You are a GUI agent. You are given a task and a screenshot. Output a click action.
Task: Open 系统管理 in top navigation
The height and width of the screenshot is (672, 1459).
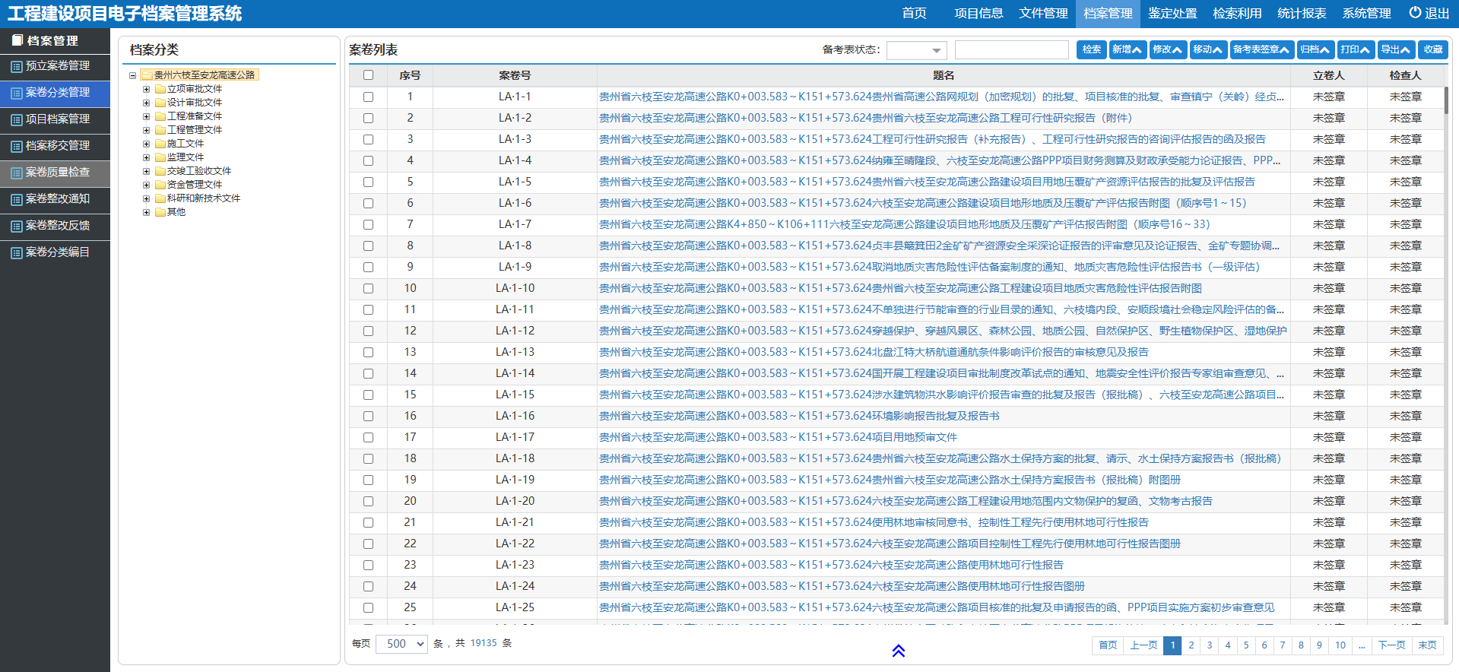pyautogui.click(x=1366, y=13)
